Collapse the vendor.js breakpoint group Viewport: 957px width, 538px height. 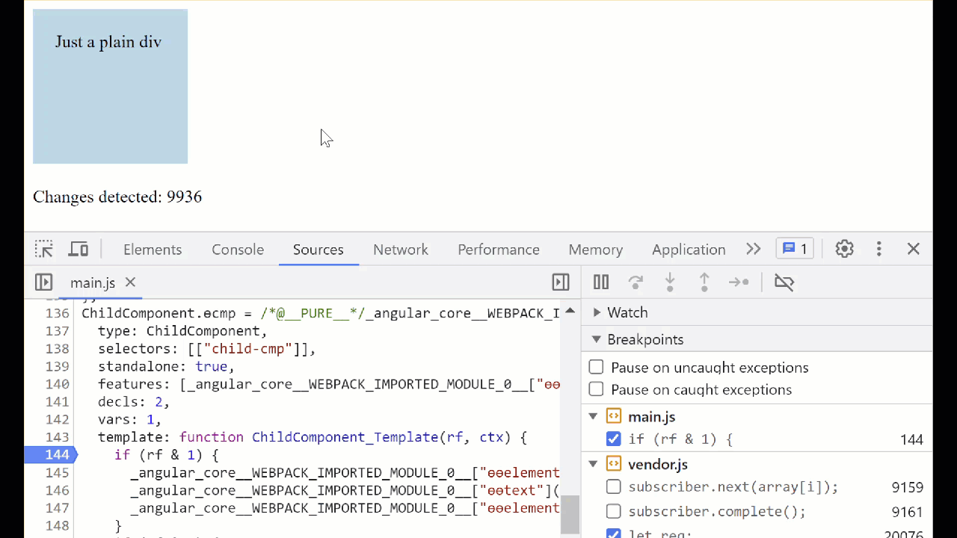click(x=593, y=464)
